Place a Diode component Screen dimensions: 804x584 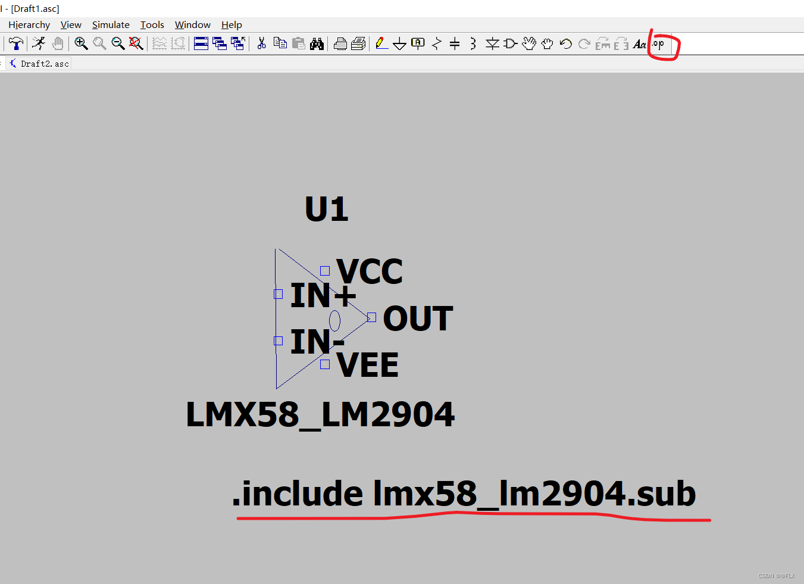pyautogui.click(x=492, y=43)
